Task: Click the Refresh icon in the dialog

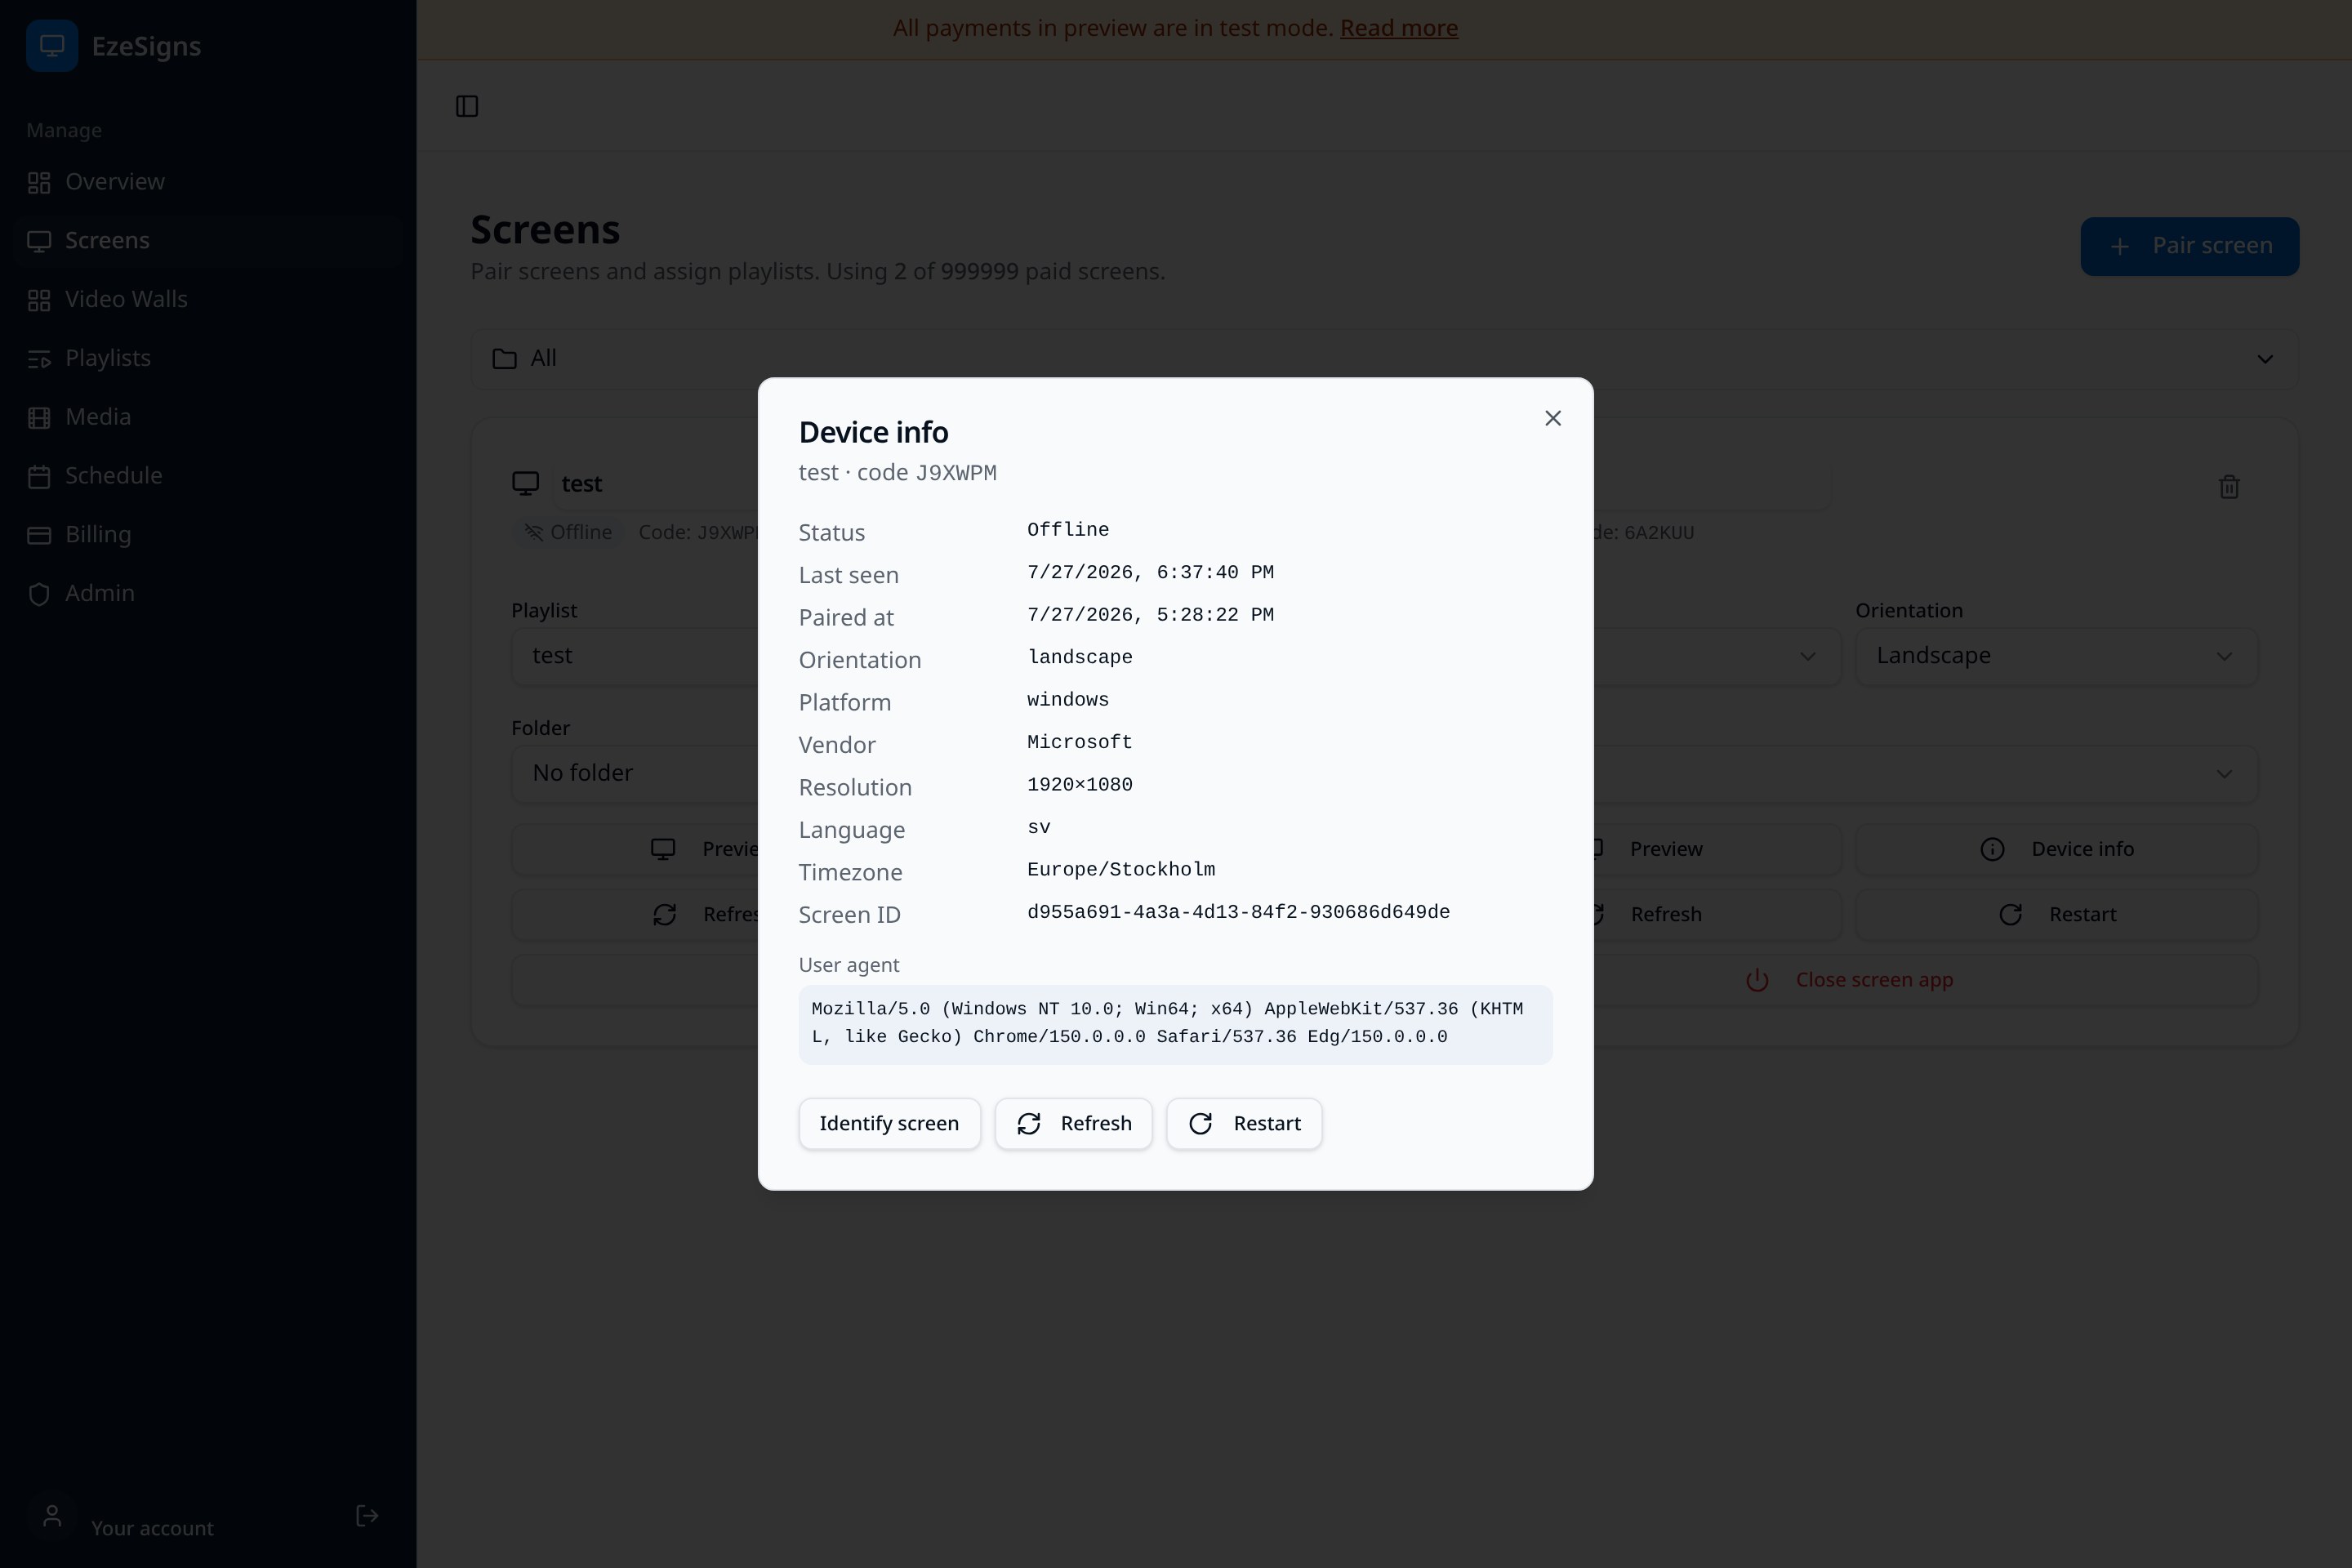Action: coord(1029,1124)
